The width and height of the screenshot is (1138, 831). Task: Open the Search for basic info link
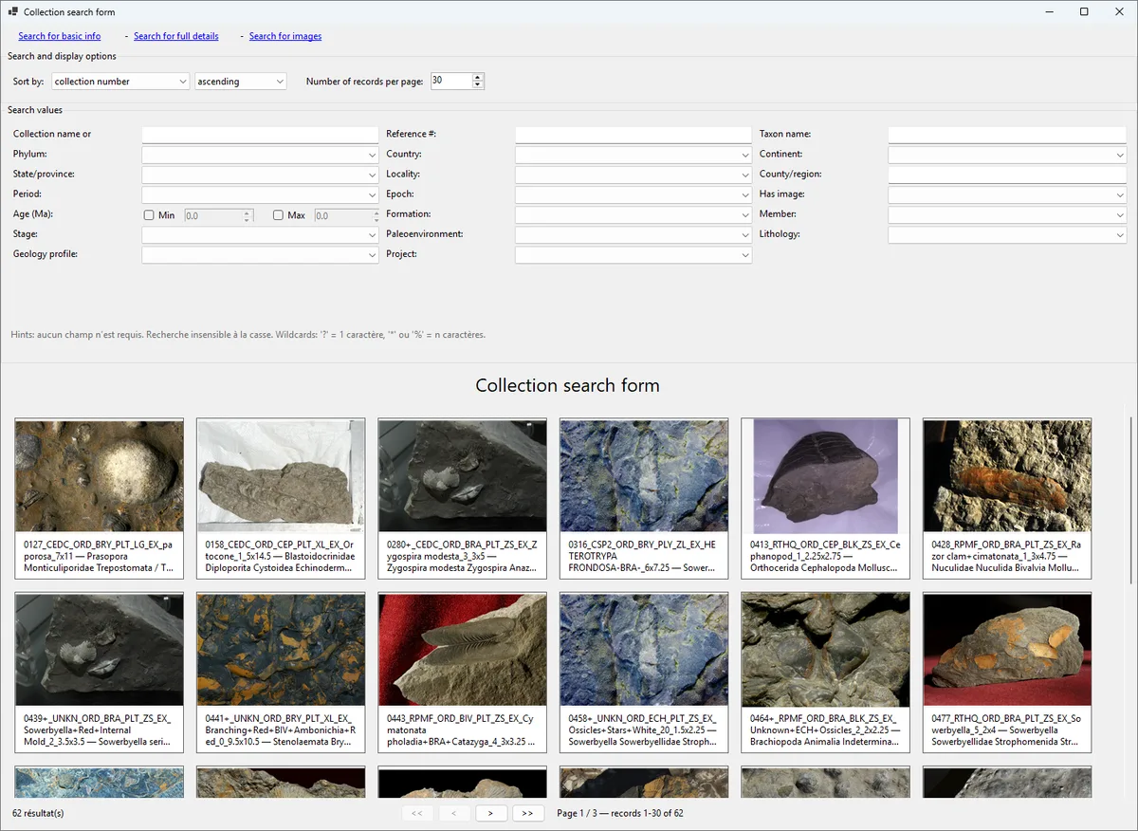tap(60, 36)
